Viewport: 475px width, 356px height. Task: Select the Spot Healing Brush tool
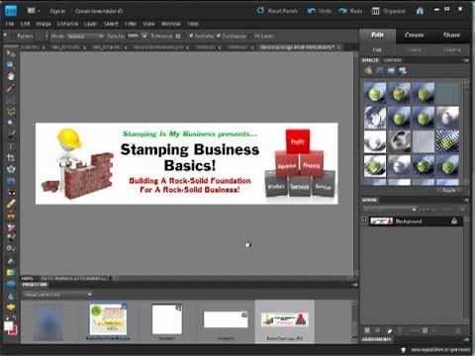click(11, 204)
